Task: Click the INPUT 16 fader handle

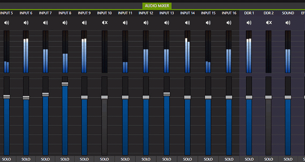Action: (x=229, y=98)
